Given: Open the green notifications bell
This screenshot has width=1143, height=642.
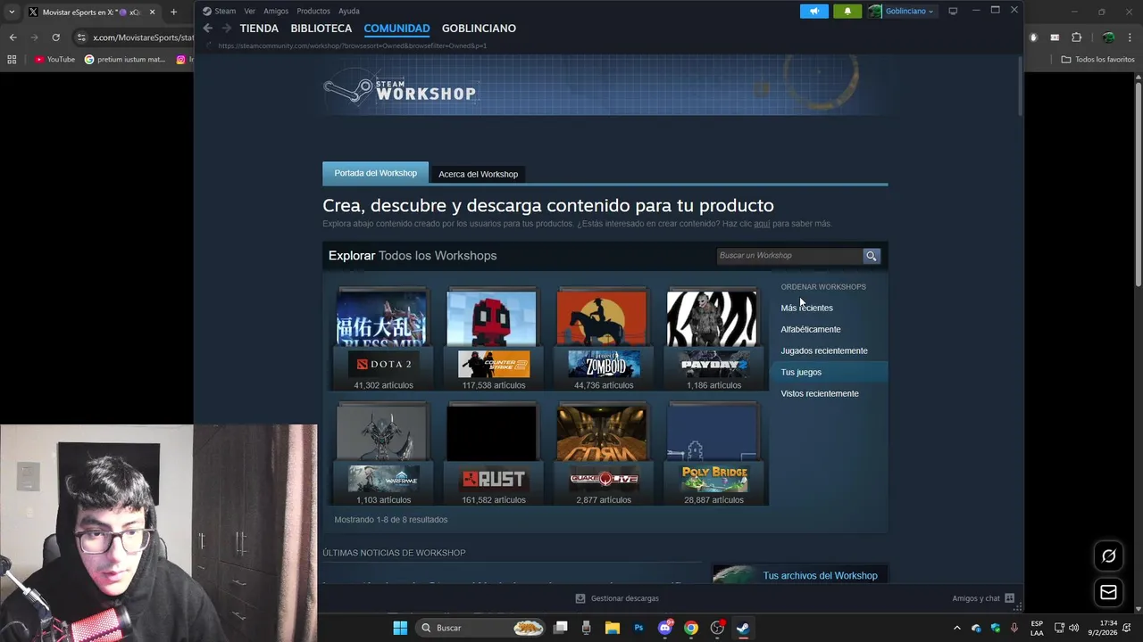Looking at the screenshot, I should point(847,11).
